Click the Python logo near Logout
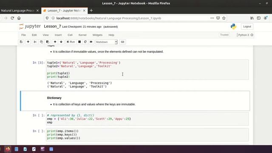The height and width of the screenshot is (153, 272). [x=233, y=26]
